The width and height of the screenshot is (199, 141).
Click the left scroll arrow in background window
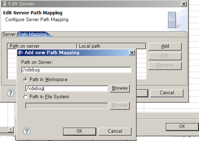click(11, 130)
